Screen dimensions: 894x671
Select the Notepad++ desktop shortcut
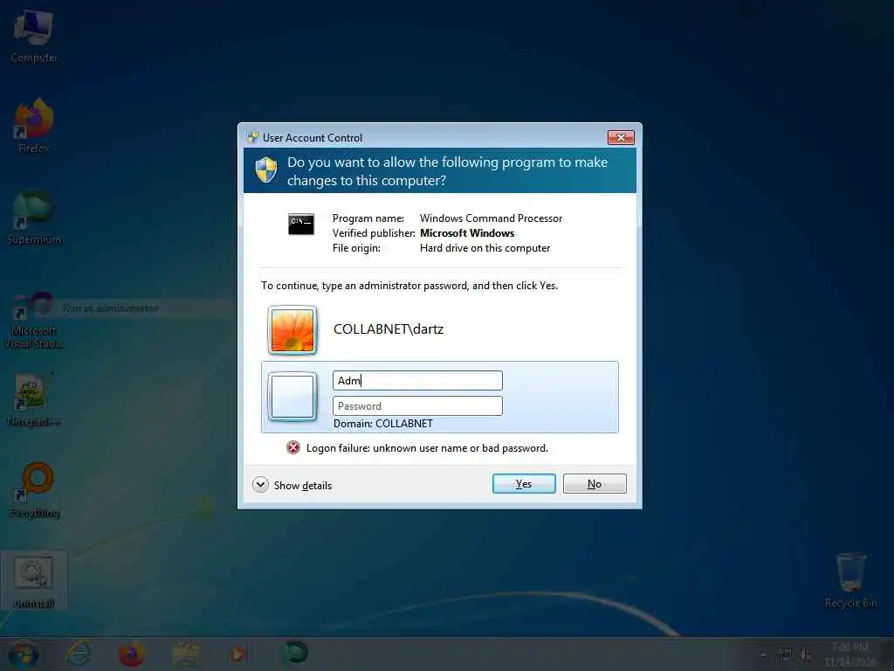[x=34, y=399]
